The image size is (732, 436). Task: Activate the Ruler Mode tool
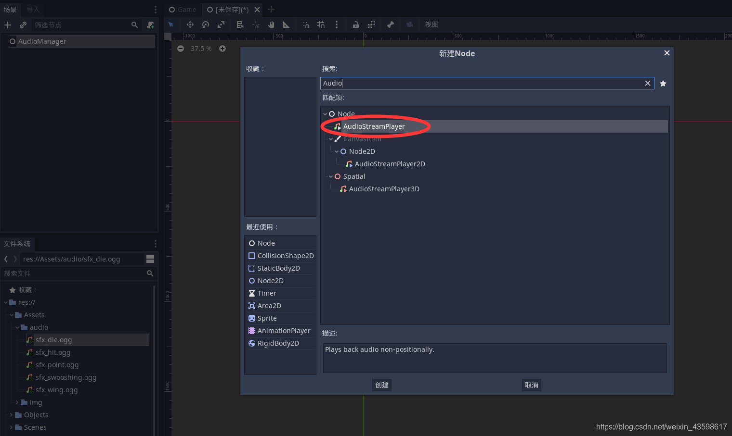pyautogui.click(x=287, y=25)
